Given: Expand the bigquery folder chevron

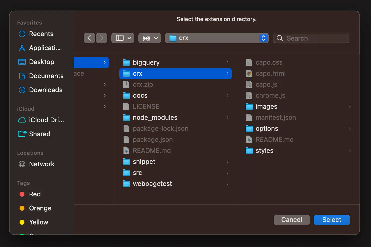Looking at the screenshot, I should [x=227, y=62].
